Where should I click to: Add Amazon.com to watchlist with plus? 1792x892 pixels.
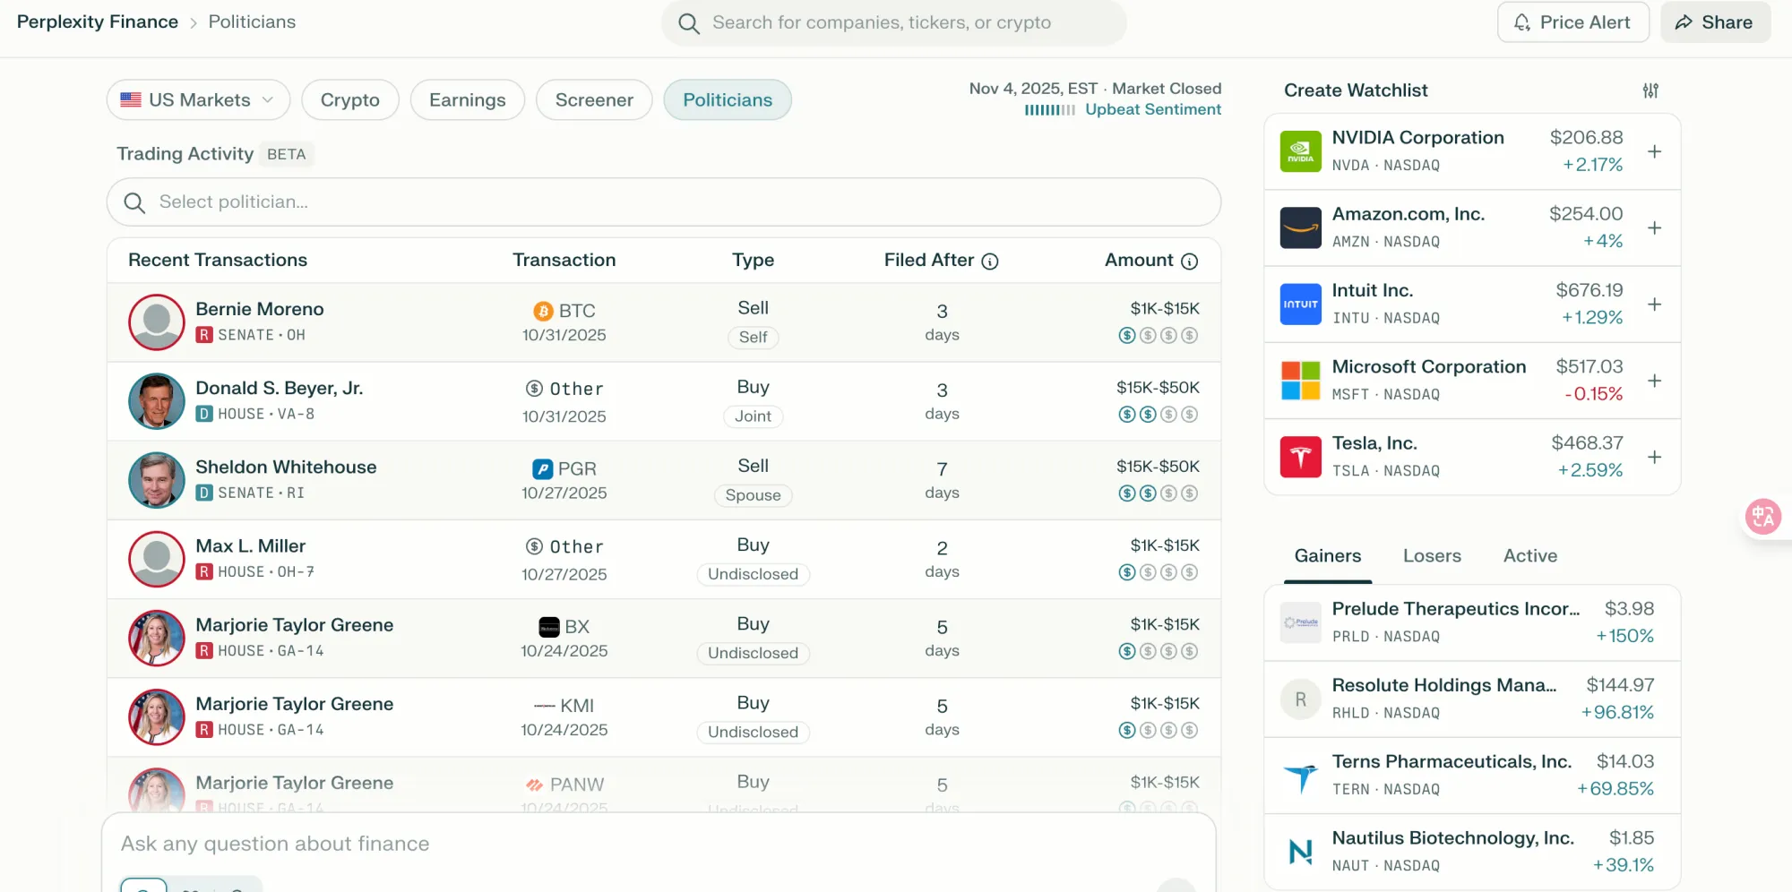1654,227
